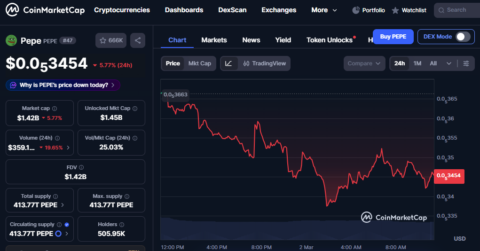Click the circulating supply progress ring icon

(x=58, y=234)
